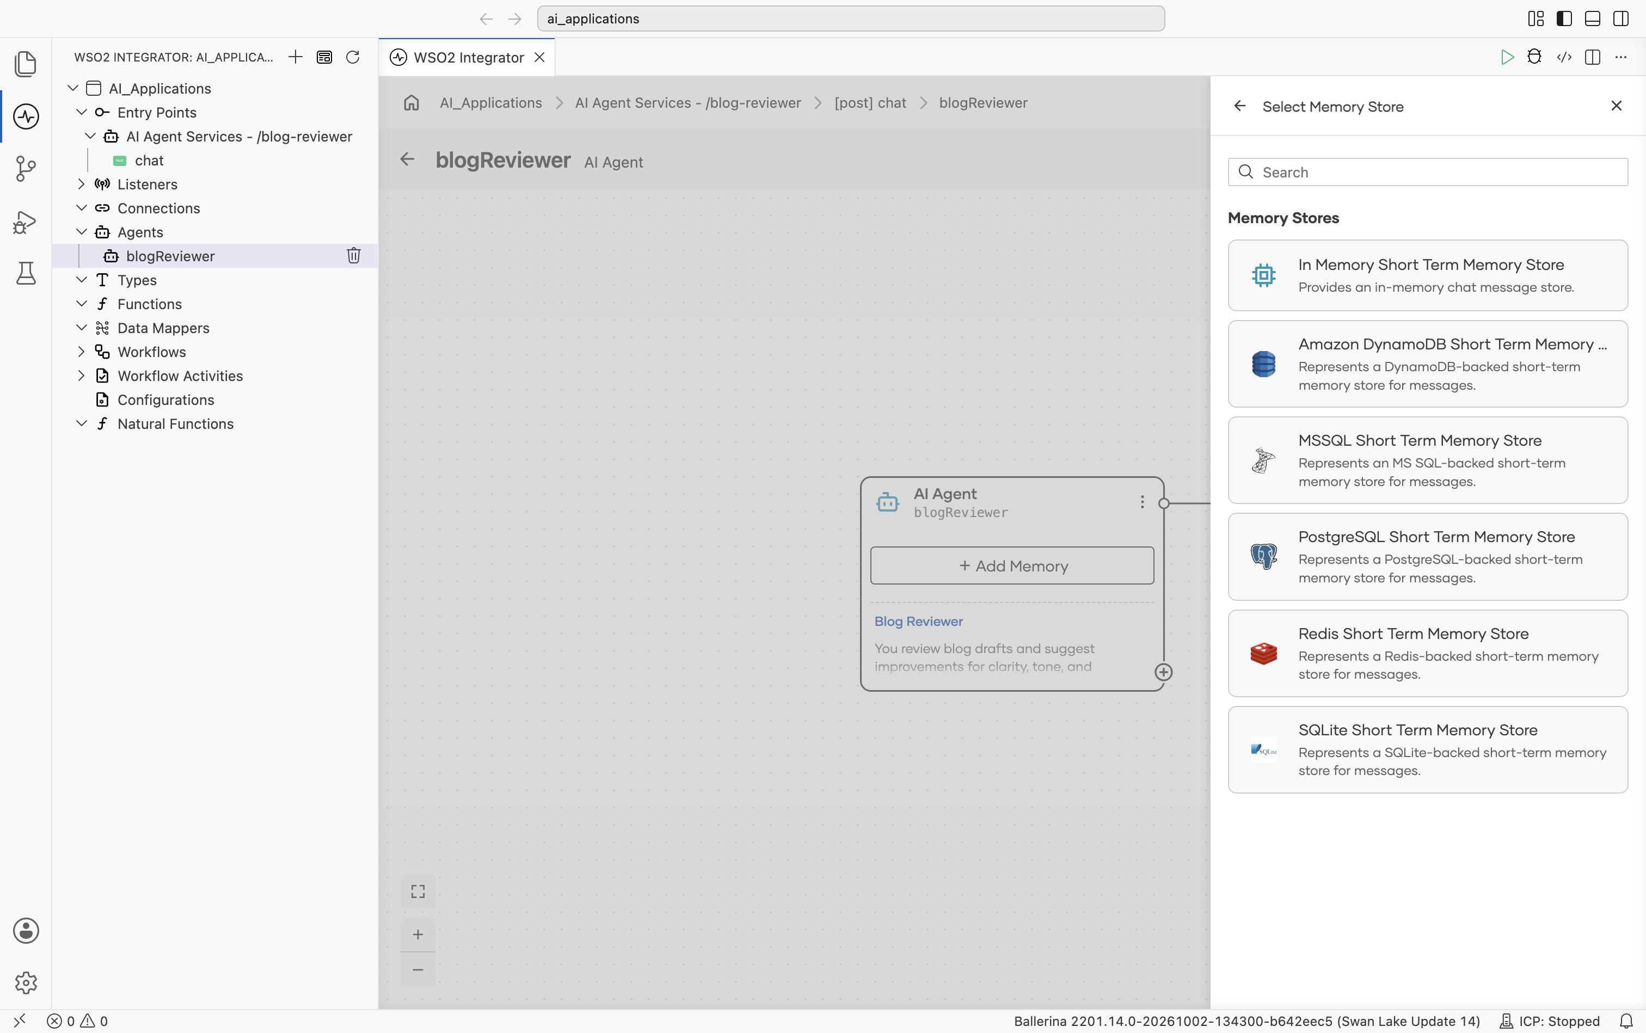Add a tool using the agent plus circle
Viewport: 1646px width, 1033px height.
[1164, 672]
